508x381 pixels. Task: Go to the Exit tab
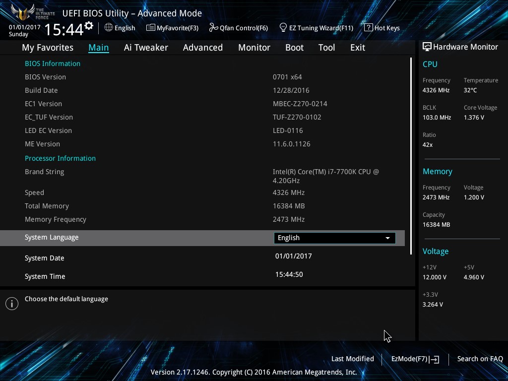(x=357, y=47)
